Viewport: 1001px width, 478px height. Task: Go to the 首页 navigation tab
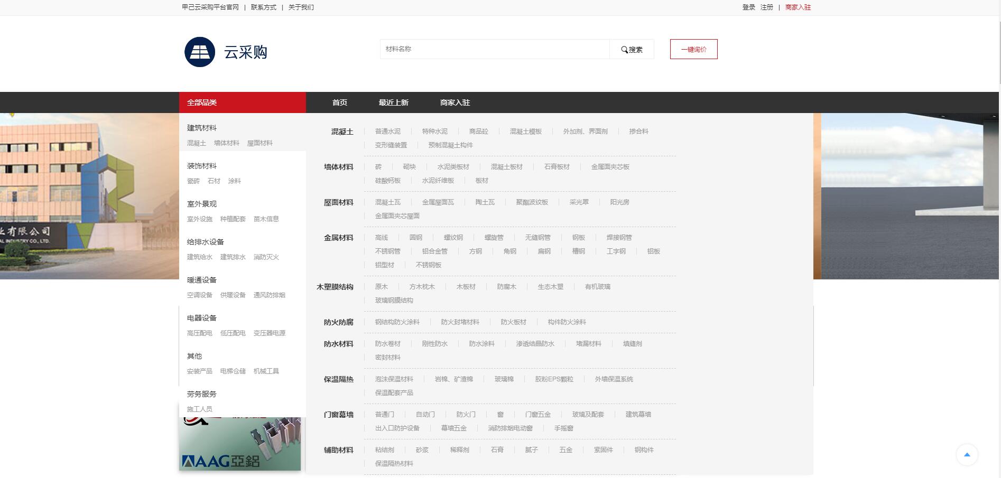tap(339, 102)
